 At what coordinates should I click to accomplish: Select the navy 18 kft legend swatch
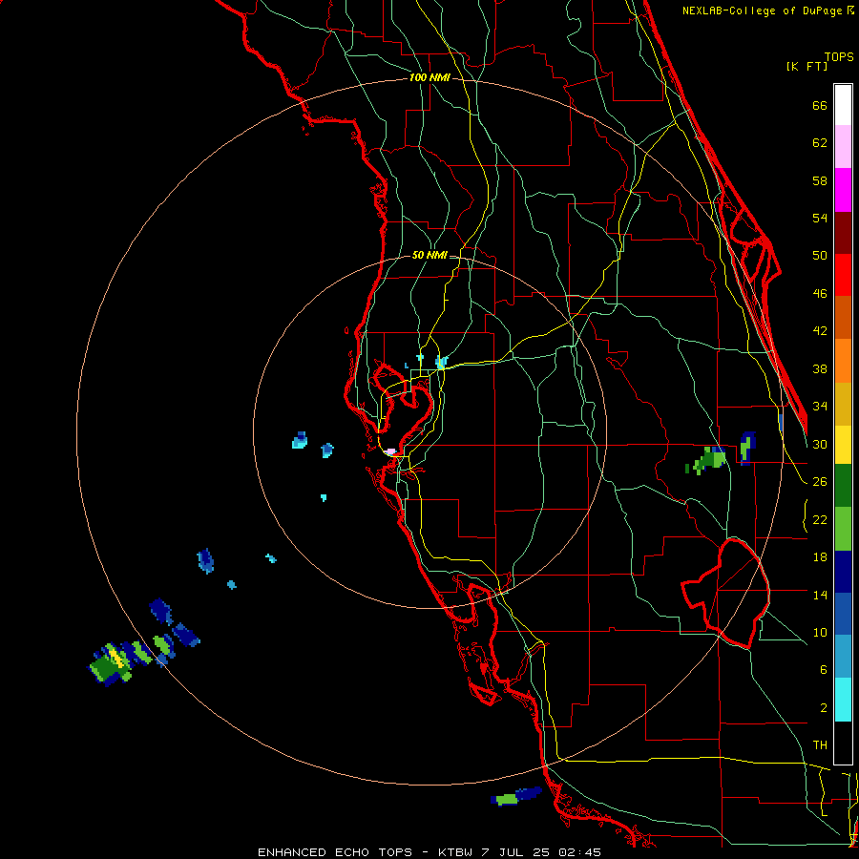(x=843, y=572)
